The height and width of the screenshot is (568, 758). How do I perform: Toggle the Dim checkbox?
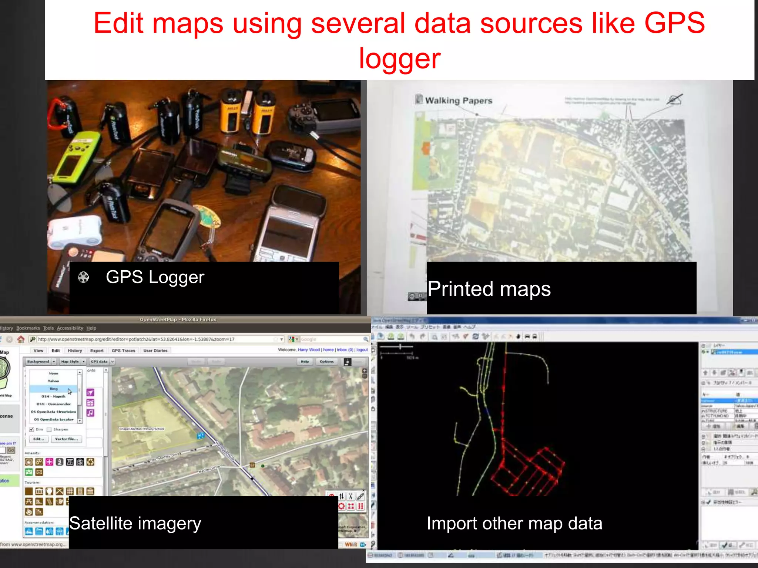pos(32,429)
